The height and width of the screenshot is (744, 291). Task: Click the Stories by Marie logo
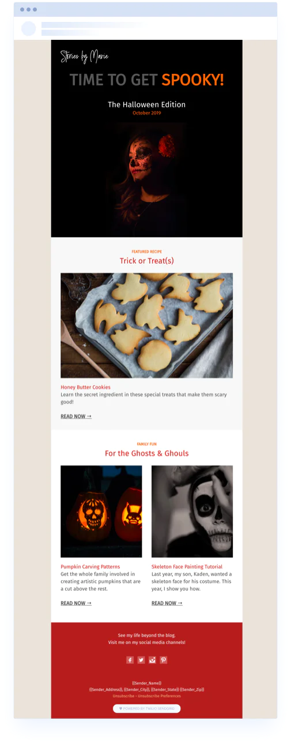(84, 57)
